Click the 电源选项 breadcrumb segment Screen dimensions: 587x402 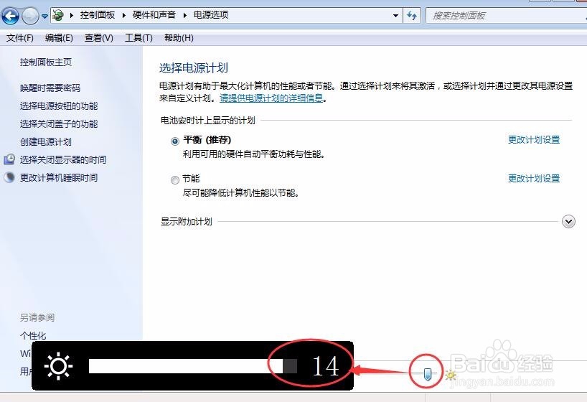click(211, 15)
